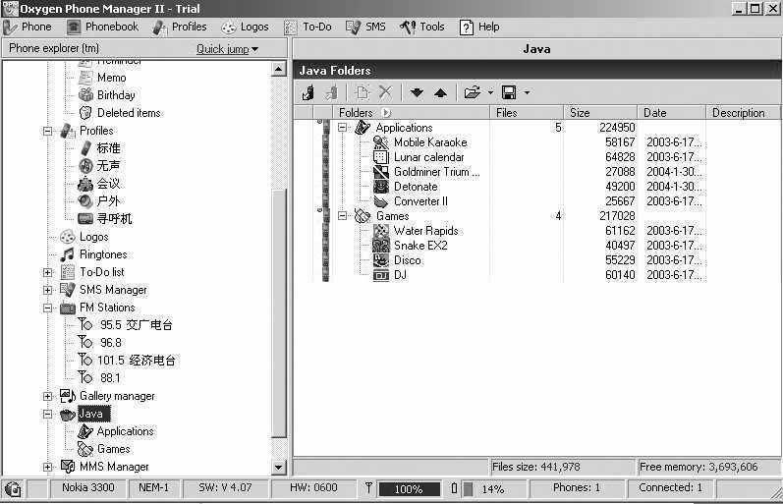This screenshot has width=783, height=504.
Task: Click the Birthday icon in Phone explorer
Action: [85, 95]
